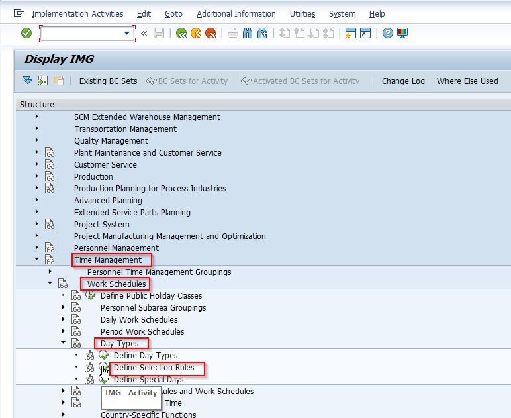
Task: Click BC Sets for Activity button
Action: coord(187,81)
